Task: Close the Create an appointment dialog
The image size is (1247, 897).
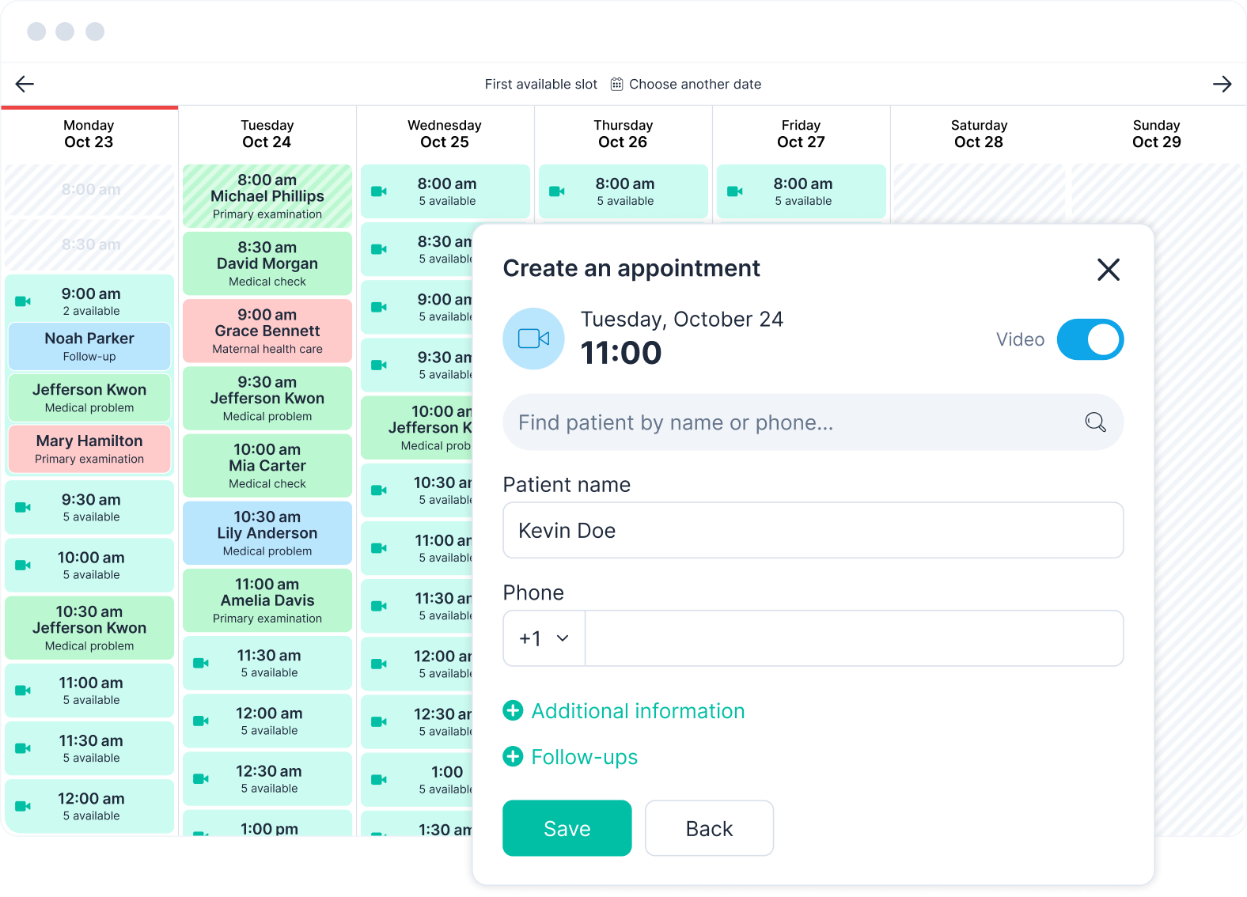Action: 1109,270
